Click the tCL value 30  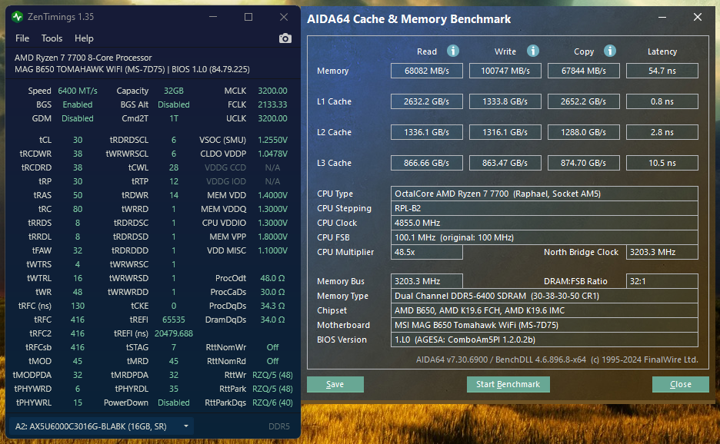78,140
